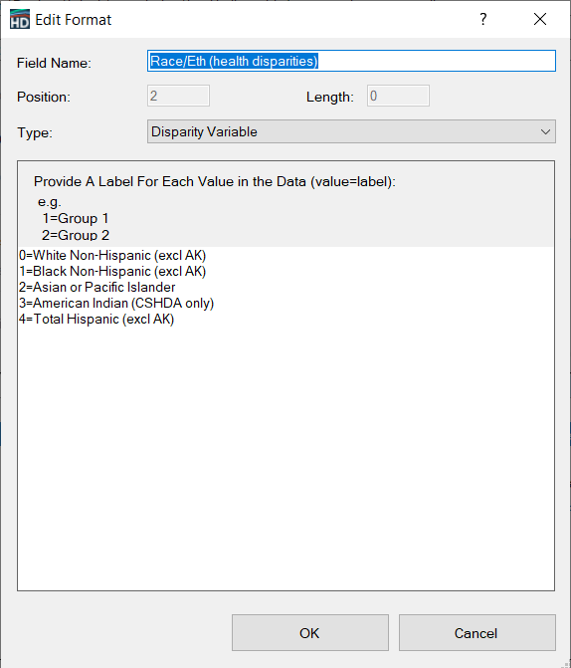Click the OK button

point(310,632)
